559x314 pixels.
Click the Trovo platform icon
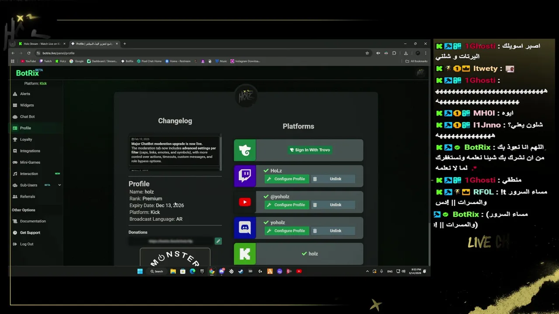pyautogui.click(x=245, y=150)
